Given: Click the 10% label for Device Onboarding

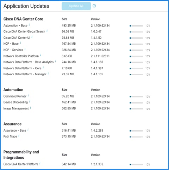Looking at the screenshot, I should (x=148, y=103).
